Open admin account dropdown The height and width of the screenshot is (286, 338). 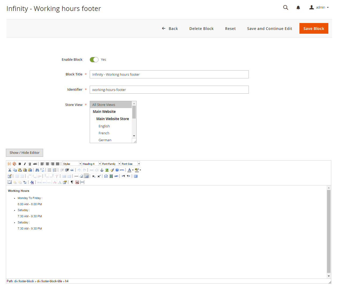319,7
